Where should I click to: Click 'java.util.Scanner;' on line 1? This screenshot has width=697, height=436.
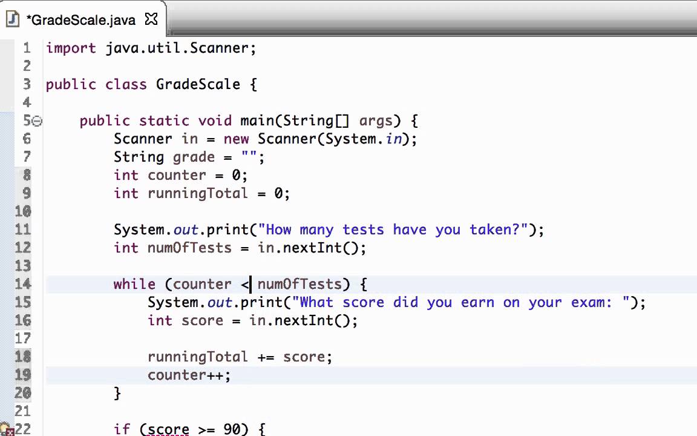(181, 48)
